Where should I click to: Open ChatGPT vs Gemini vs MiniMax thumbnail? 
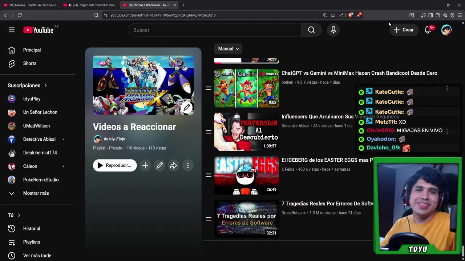pyautogui.click(x=247, y=88)
